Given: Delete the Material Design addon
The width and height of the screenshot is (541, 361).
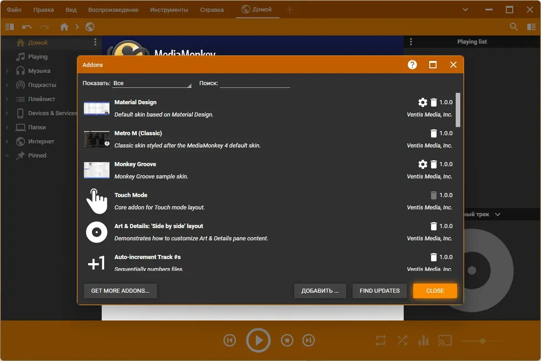Looking at the screenshot, I should pos(434,102).
